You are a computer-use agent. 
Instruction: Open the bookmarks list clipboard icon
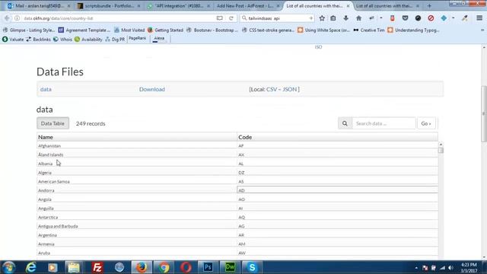[x=333, y=18]
